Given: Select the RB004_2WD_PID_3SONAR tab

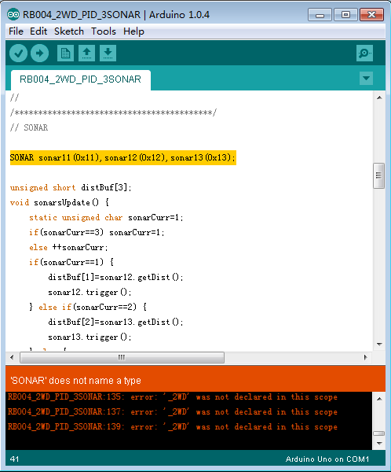Looking at the screenshot, I should (81, 79).
